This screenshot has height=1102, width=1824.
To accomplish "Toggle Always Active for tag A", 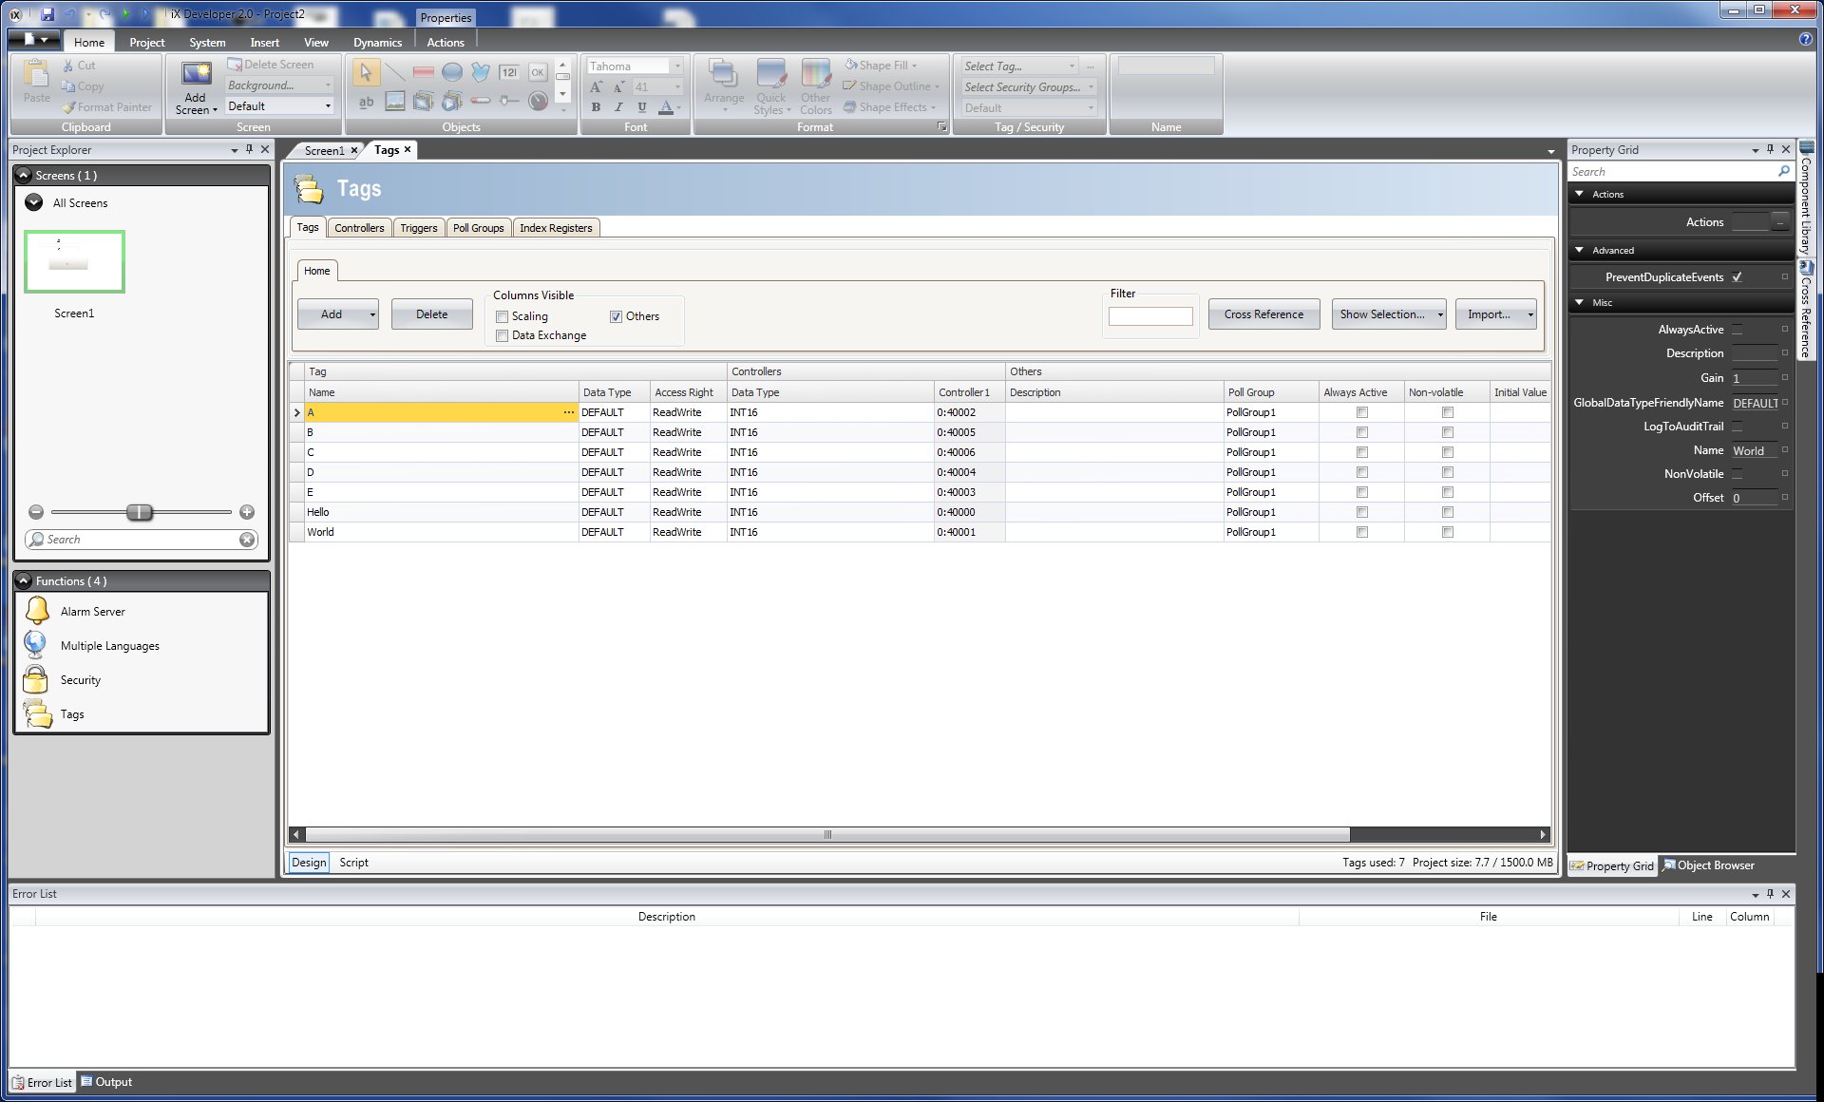I will click(x=1361, y=412).
